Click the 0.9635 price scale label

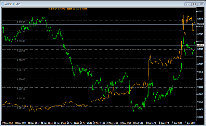click(x=200, y=102)
